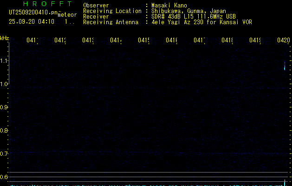This screenshot has width=292, height=186.
Task: Click the 1.0 kHz axis label
Action: 4,84
